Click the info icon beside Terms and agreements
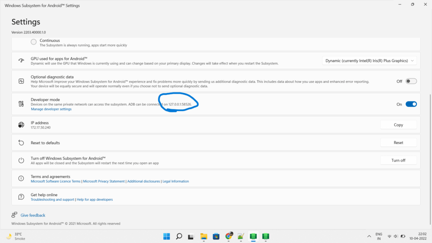Screen dimensions: 432x243 coord(21,178)
